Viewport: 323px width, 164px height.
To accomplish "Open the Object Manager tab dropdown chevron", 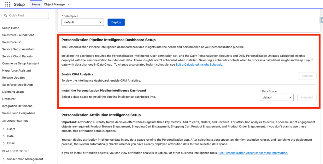I will point(69,4).
